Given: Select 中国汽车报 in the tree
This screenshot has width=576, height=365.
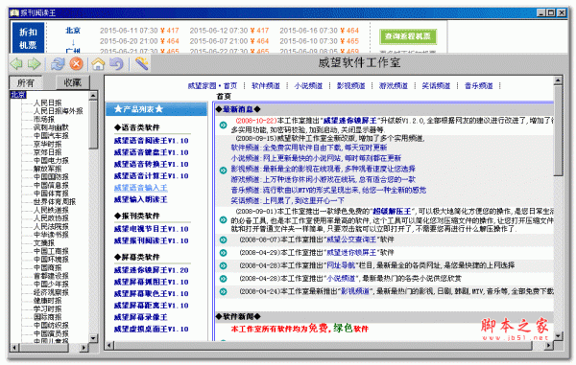Looking at the screenshot, I should [51, 136].
